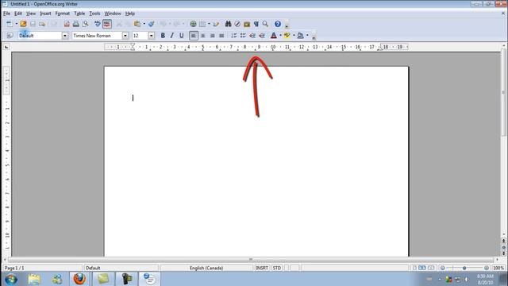Open the Font Name dropdown arrow
The height and width of the screenshot is (286, 508).
[x=125, y=36]
